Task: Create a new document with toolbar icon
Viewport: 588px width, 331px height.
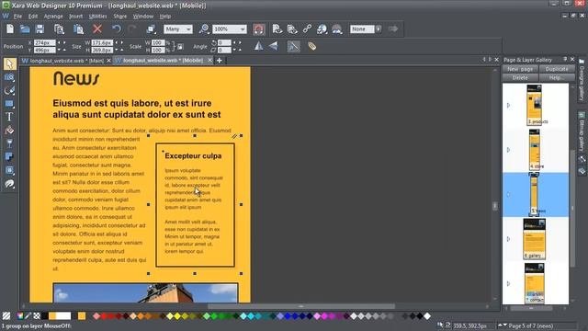Action: point(10,29)
